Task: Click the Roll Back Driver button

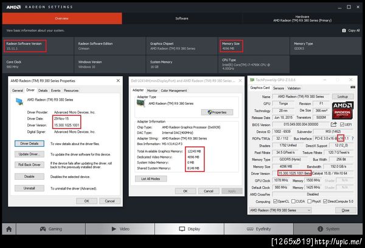Action: pyautogui.click(x=29, y=165)
